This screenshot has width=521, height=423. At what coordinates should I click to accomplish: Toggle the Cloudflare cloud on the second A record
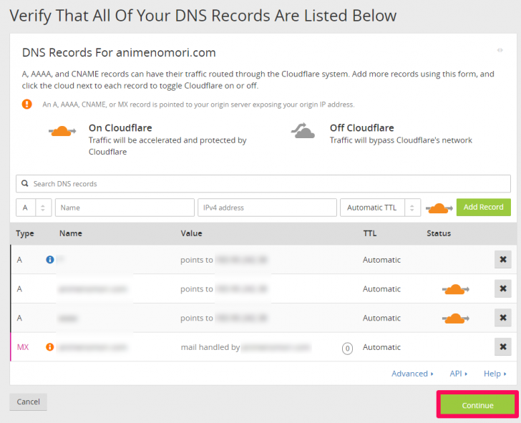pyautogui.click(x=455, y=289)
